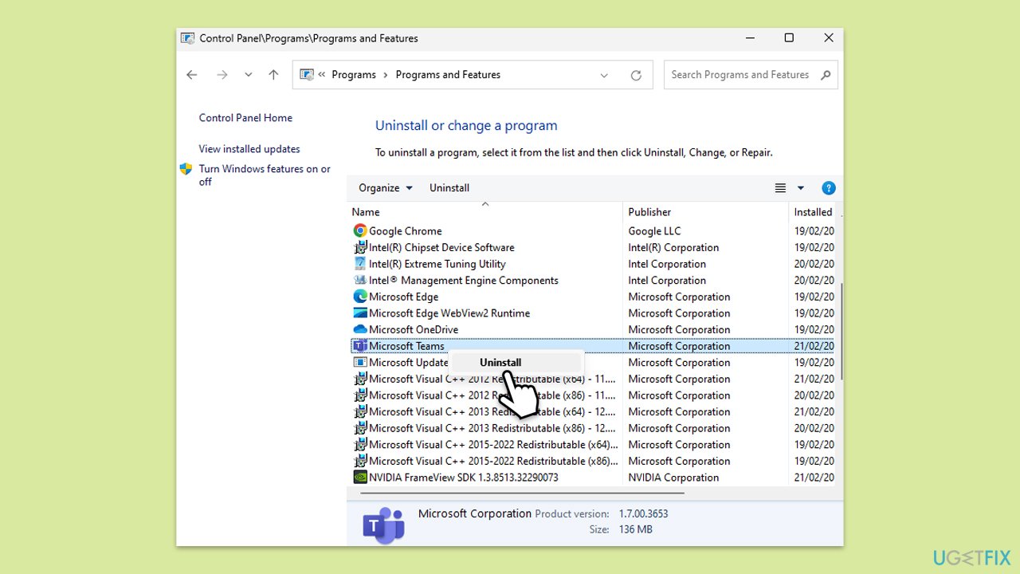Image resolution: width=1020 pixels, height=574 pixels.
Task: Open Control Panel Home link
Action: 245,118
